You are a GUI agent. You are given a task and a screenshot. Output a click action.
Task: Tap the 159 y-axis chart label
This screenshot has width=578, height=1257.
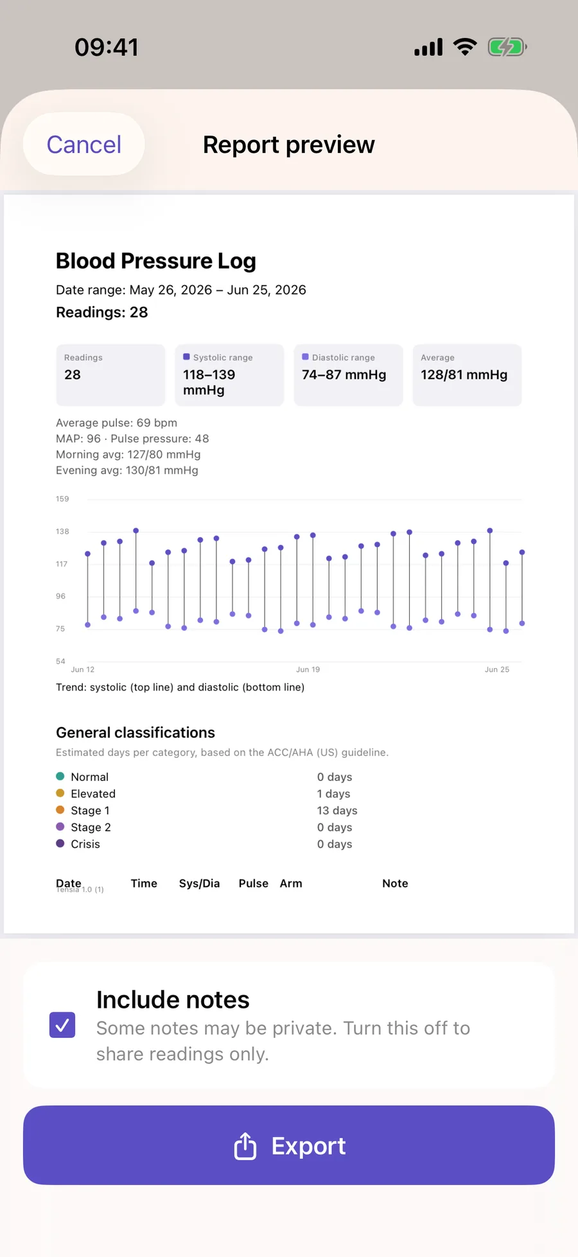tap(62, 499)
